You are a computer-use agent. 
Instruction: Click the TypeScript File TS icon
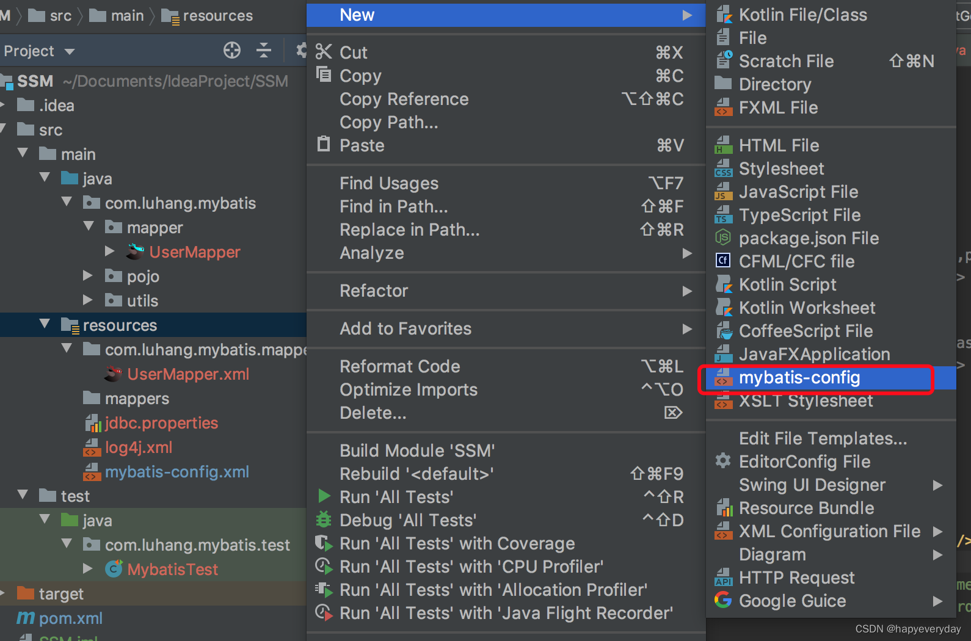pos(724,214)
